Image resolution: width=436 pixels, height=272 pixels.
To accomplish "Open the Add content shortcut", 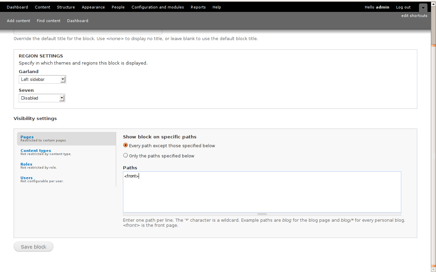I will pos(18,21).
